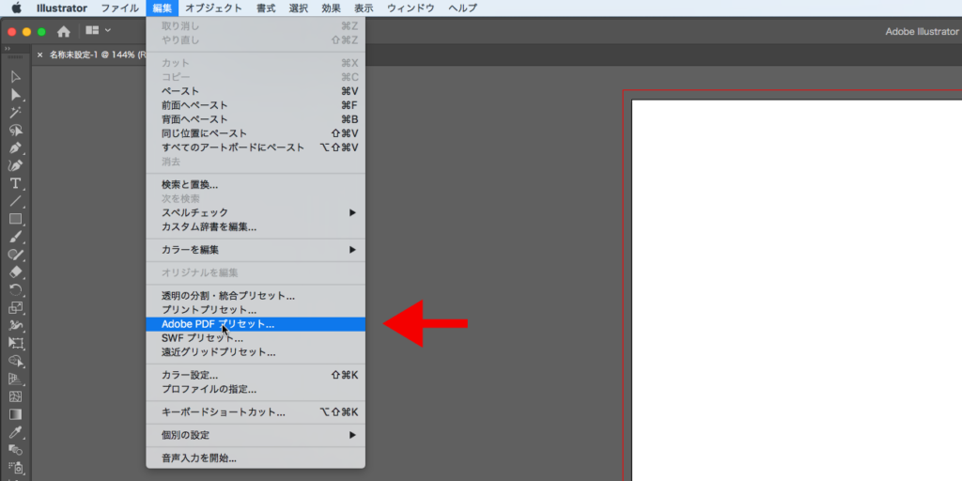The height and width of the screenshot is (481, 962).
Task: Select the Shape Builder tool
Action: pos(16,361)
